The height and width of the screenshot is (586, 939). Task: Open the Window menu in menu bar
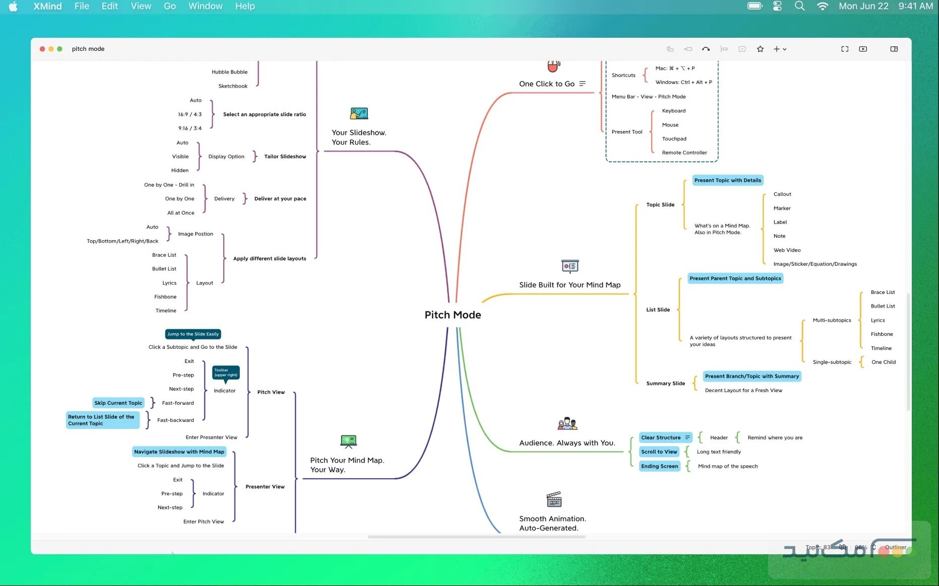205,6
